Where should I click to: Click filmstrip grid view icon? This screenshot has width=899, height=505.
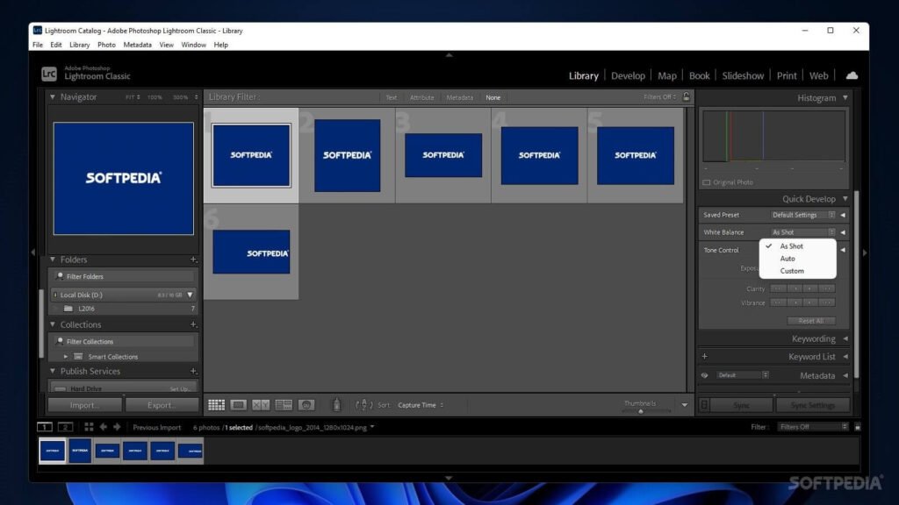point(89,427)
